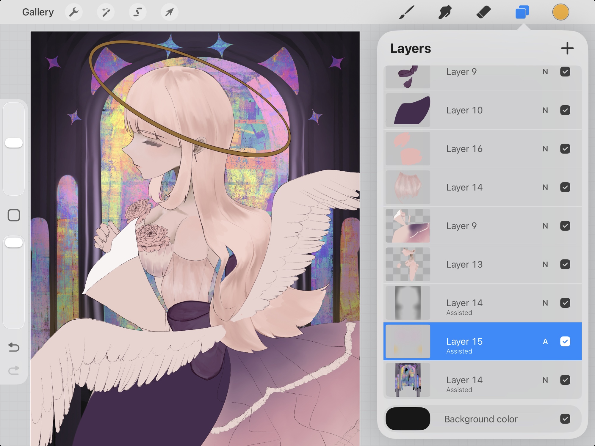
Task: Select the Eraser tool
Action: pos(483,12)
